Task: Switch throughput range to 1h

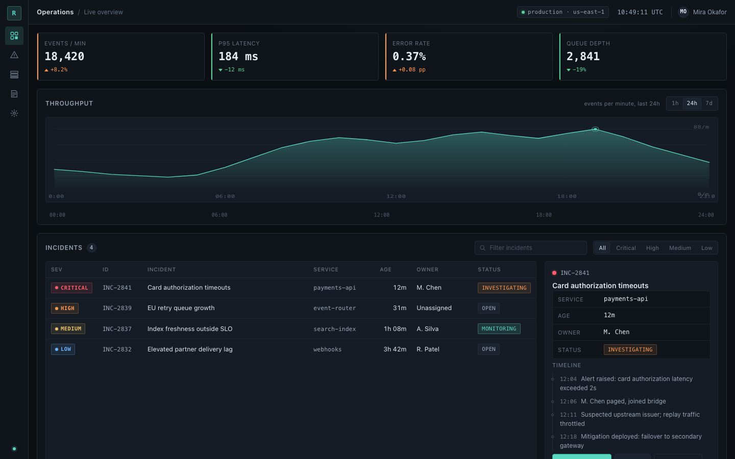Action: click(x=675, y=104)
